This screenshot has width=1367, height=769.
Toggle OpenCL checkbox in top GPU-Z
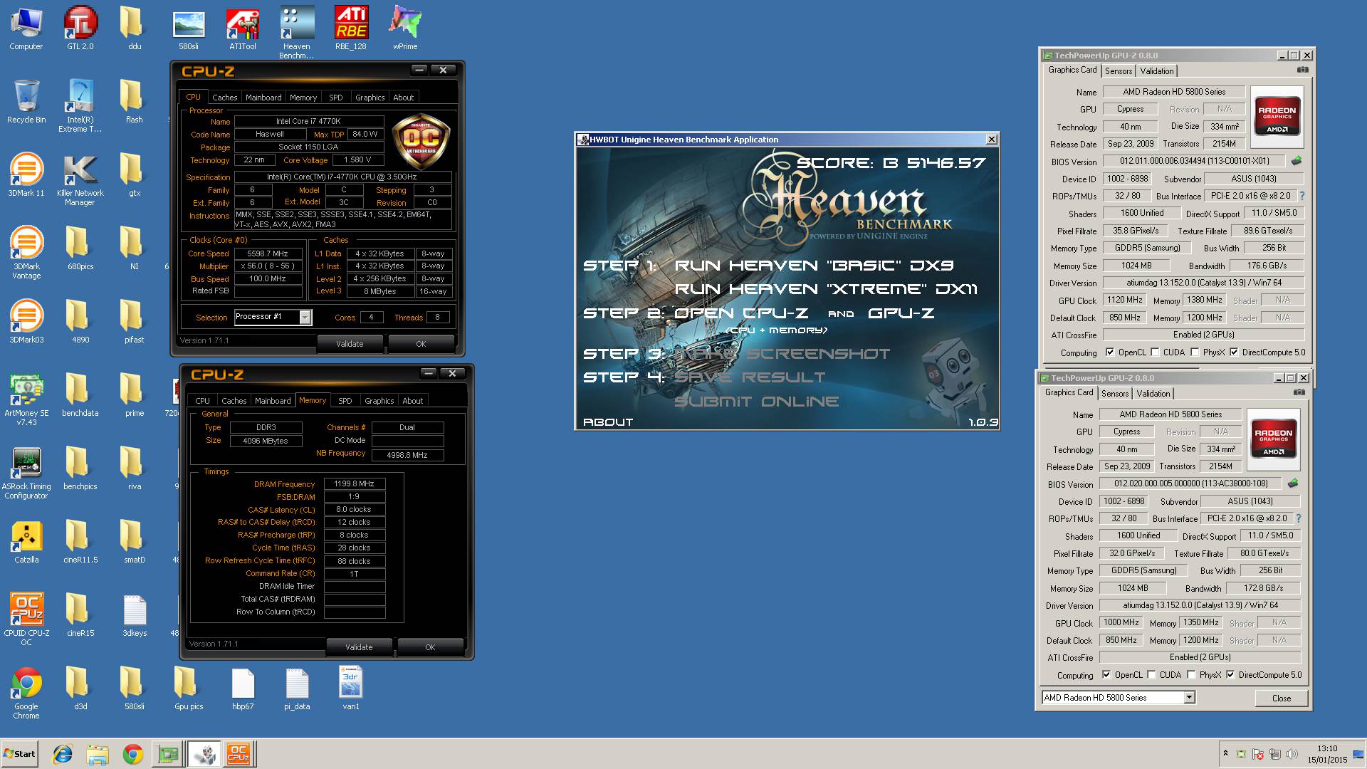pyautogui.click(x=1110, y=352)
